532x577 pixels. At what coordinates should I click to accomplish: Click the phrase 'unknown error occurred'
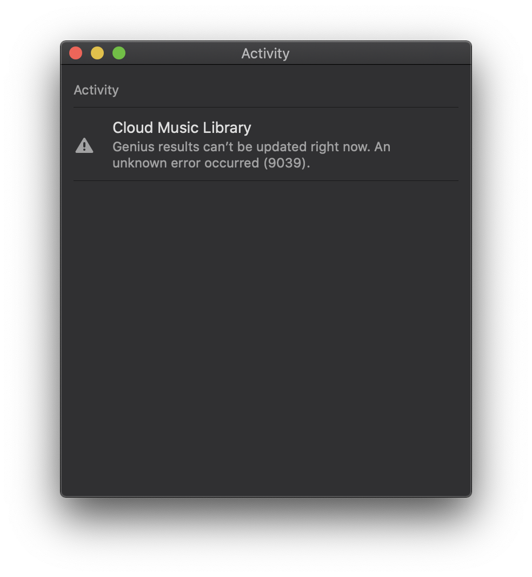click(186, 163)
